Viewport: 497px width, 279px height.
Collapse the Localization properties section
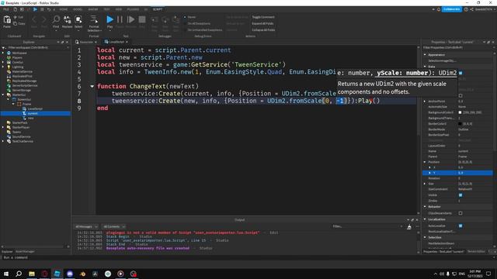425,219
